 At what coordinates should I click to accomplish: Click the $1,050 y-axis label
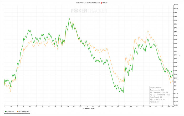pyautogui.click(x=176, y=5)
